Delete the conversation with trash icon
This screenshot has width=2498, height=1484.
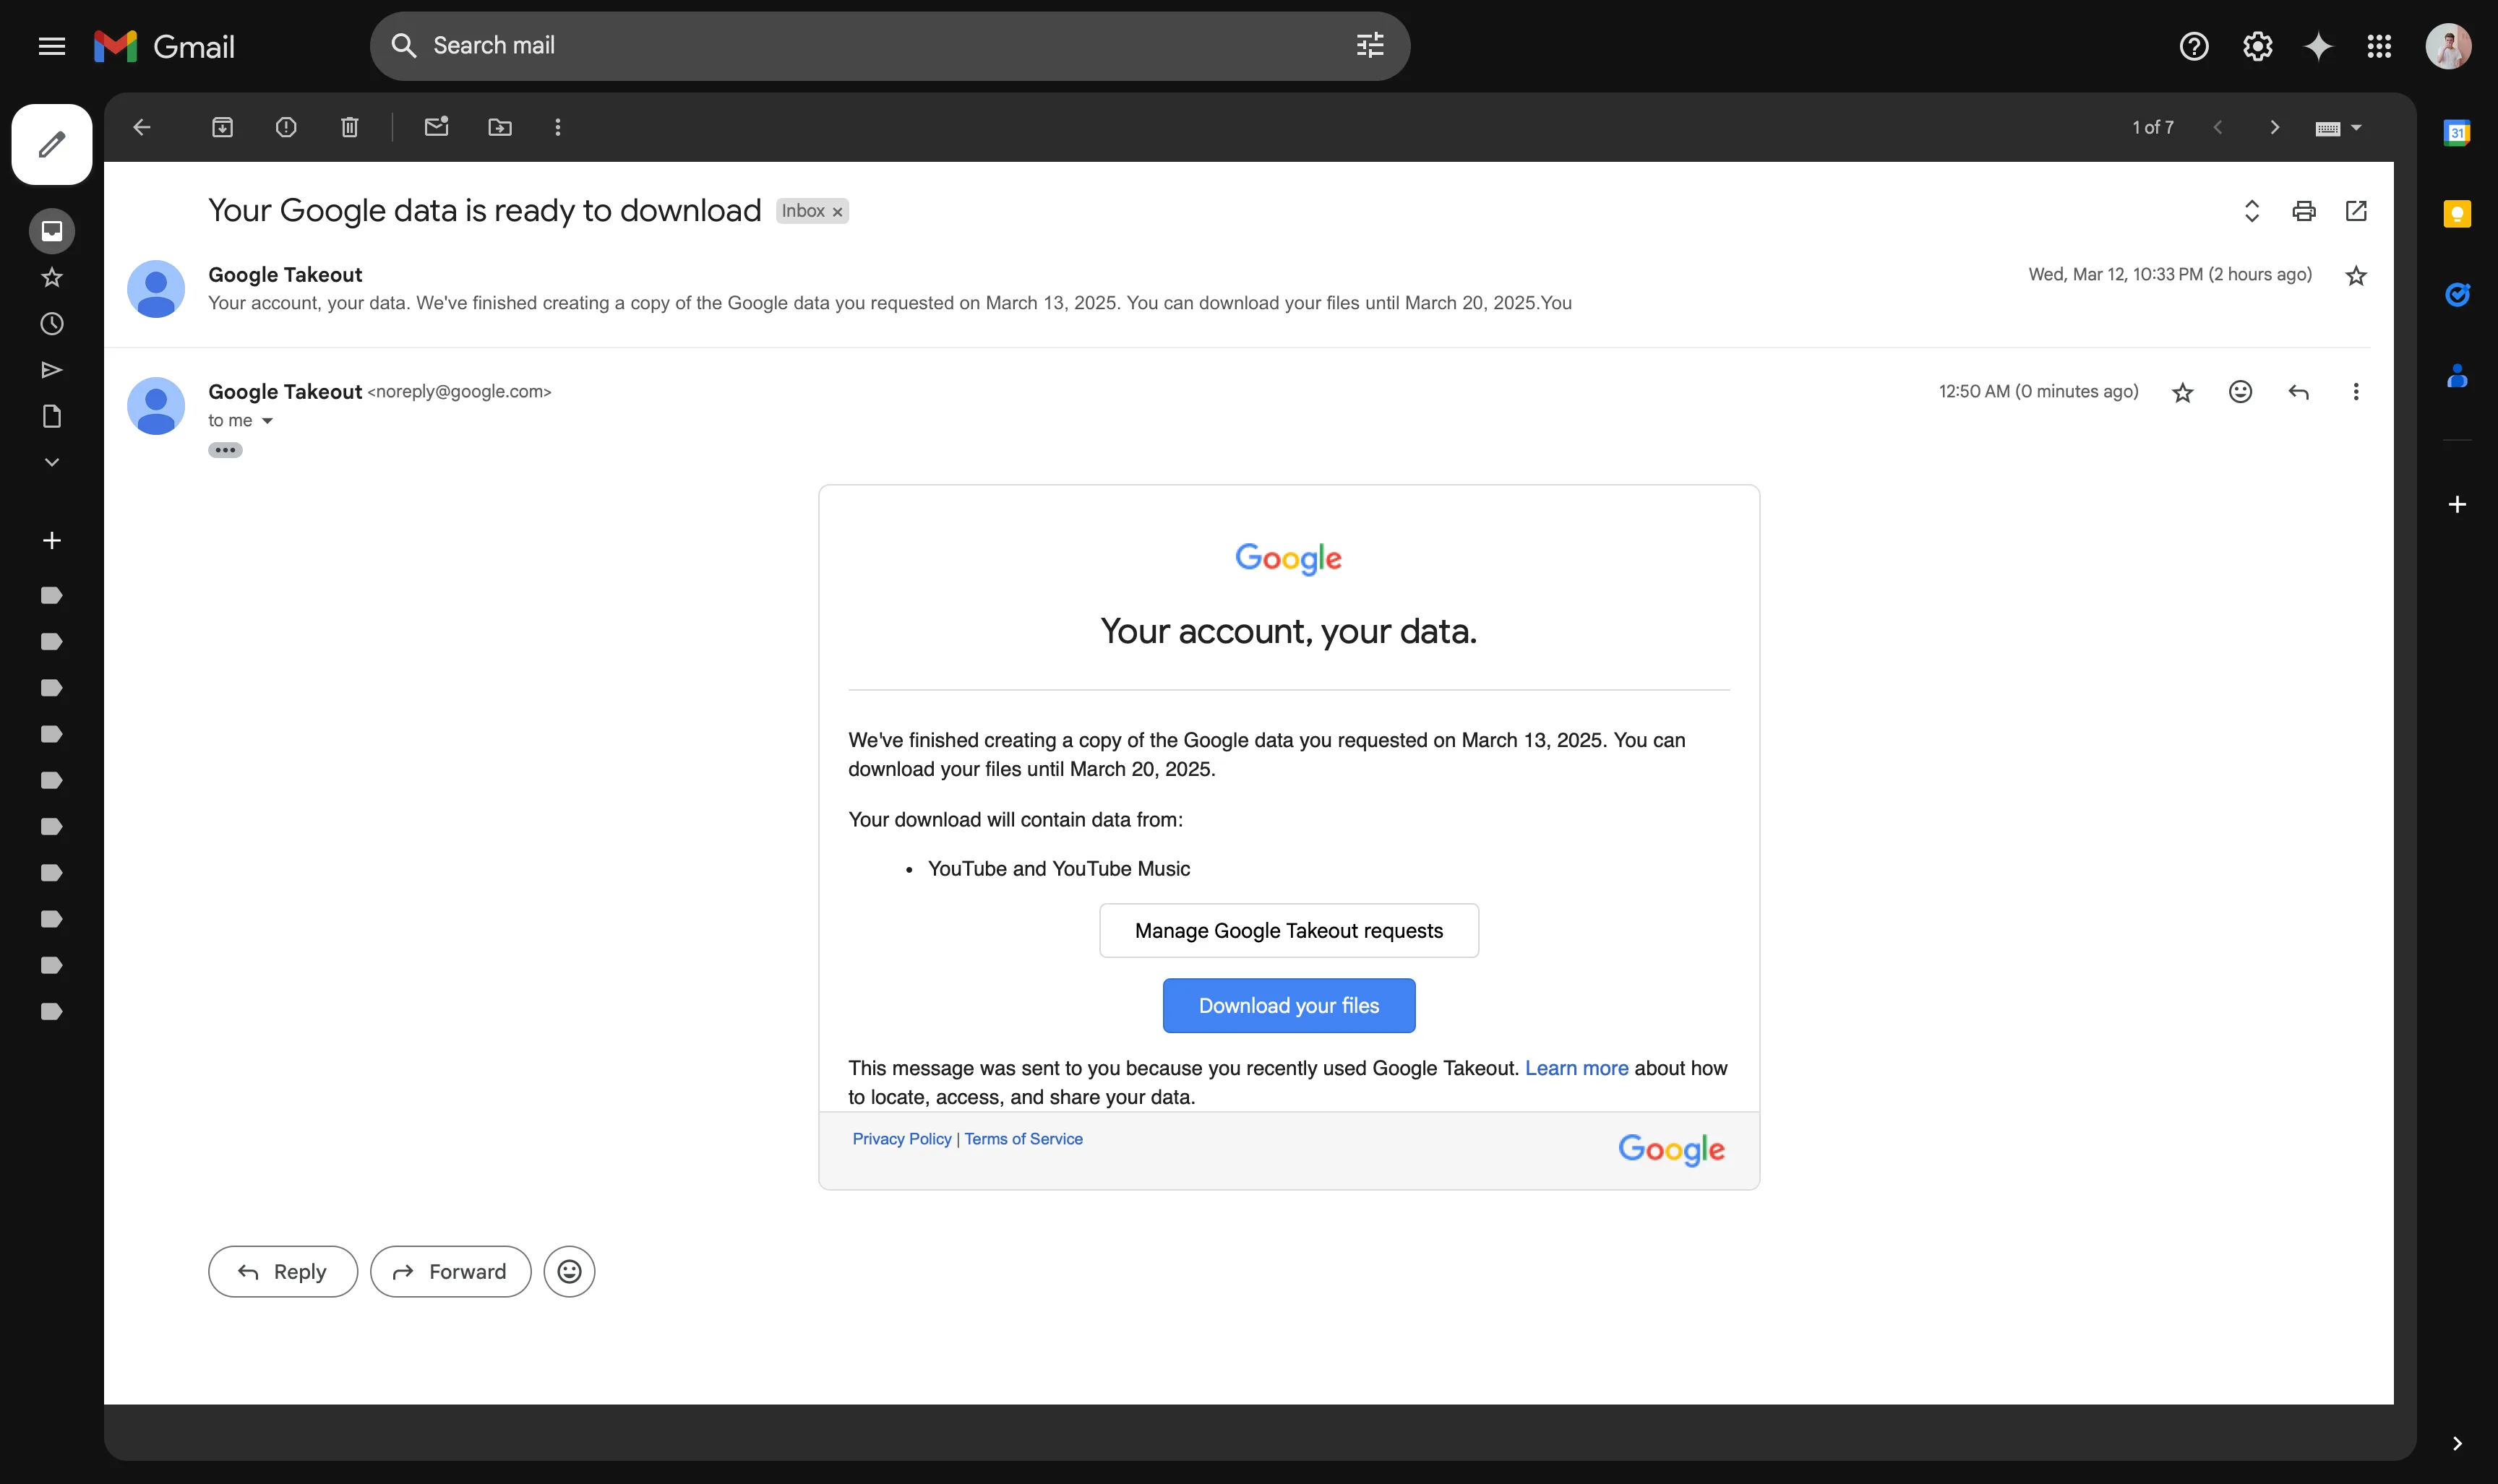point(349,127)
